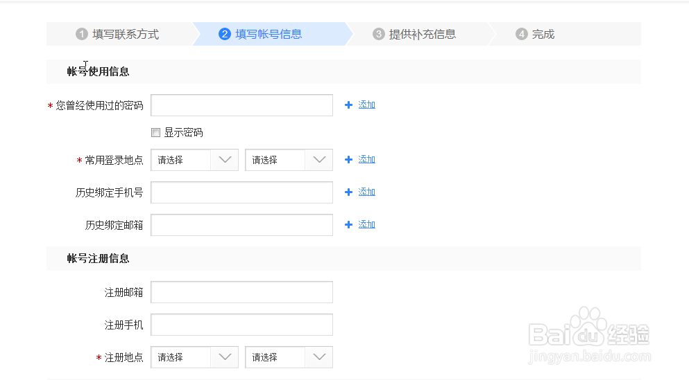Click the 常用登录地点 label

pos(114,161)
